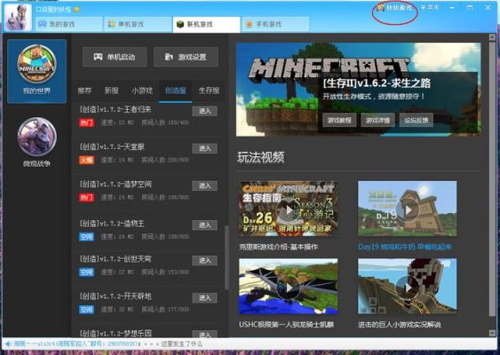Click the server name [创造]v1.7.2-梦想乐园
Image resolution: width=500 pixels, height=355 pixels.
(115, 334)
